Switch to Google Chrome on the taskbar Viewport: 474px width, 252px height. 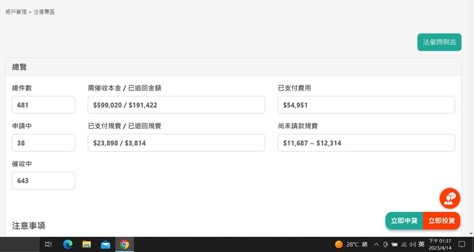(124, 245)
